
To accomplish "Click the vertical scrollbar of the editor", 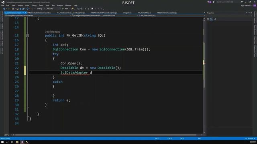I will (x=204, y=65).
